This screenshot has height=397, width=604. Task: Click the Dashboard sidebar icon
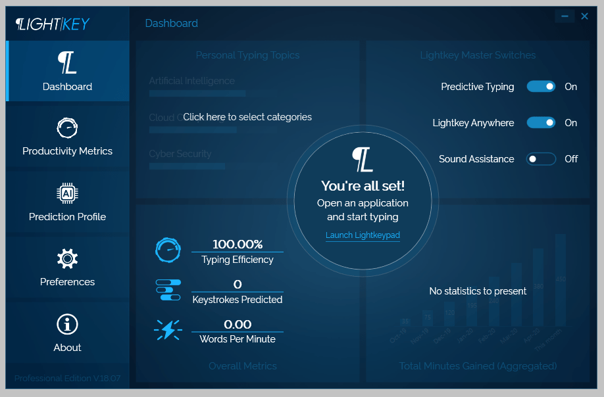pyautogui.click(x=67, y=62)
